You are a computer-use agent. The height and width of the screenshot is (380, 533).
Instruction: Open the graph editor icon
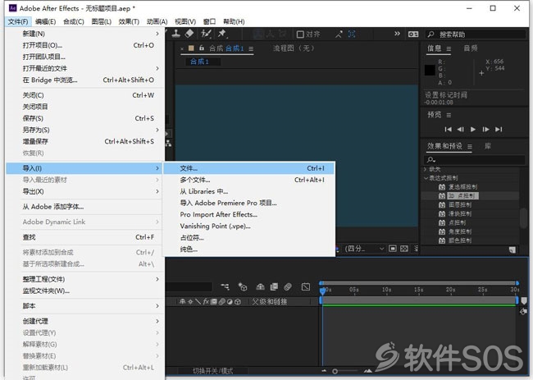coord(306,286)
